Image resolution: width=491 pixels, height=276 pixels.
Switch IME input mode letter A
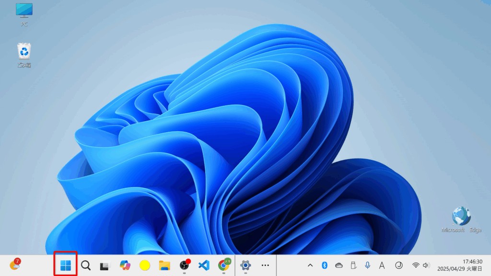point(382,265)
